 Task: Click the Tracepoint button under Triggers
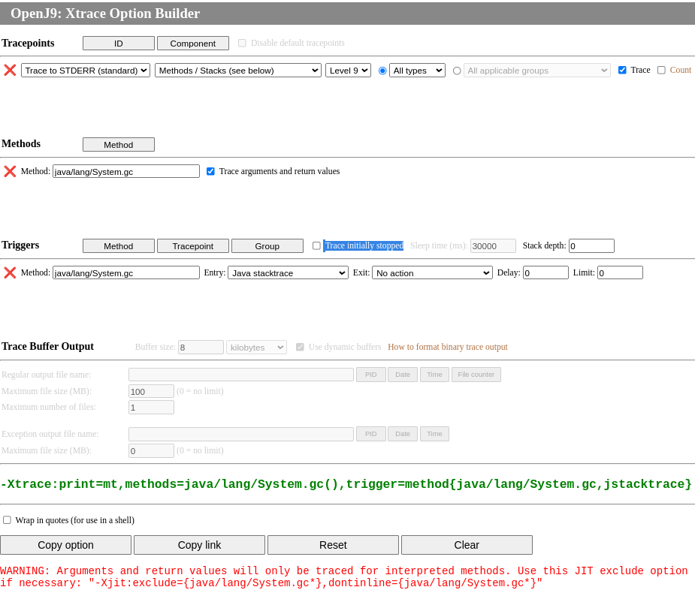point(193,245)
